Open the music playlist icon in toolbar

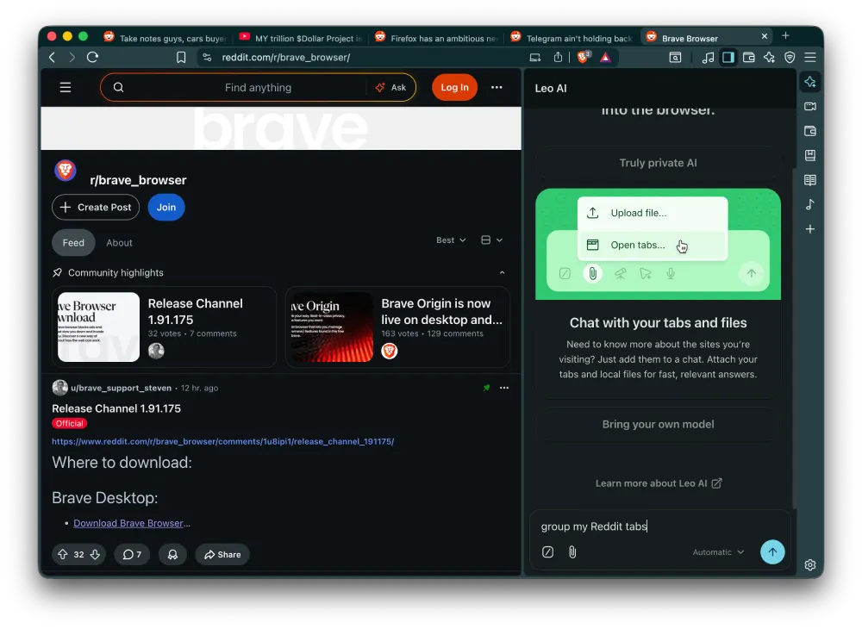click(x=708, y=57)
